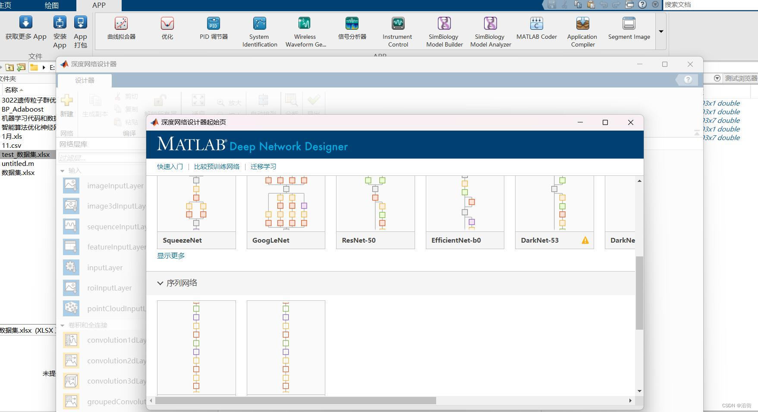758x412 pixels.
Task: Select the roiInputLayer icon
Action: (x=71, y=288)
